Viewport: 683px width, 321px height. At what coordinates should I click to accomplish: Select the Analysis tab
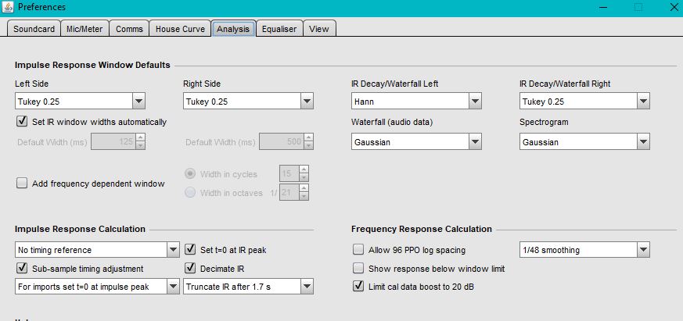pos(233,29)
